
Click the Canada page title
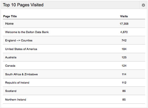coord(10,66)
